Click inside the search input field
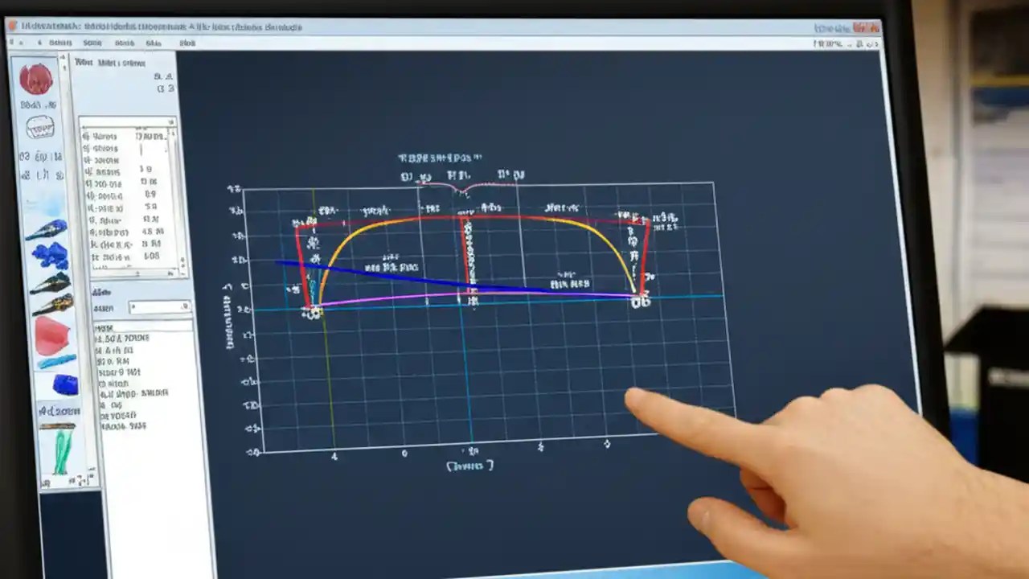Image resolution: width=1029 pixels, height=579 pixels. click(157, 306)
